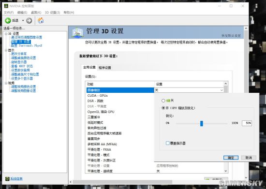Image resolution: width=266 pixels, height=189 pixels.
Task: Click the green Back arrow icon
Action: coord(8,20)
